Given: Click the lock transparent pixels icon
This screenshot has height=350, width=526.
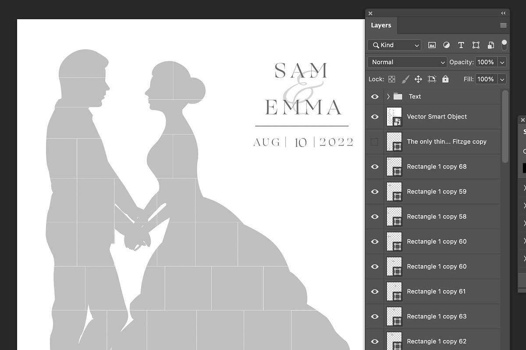Looking at the screenshot, I should tap(392, 79).
